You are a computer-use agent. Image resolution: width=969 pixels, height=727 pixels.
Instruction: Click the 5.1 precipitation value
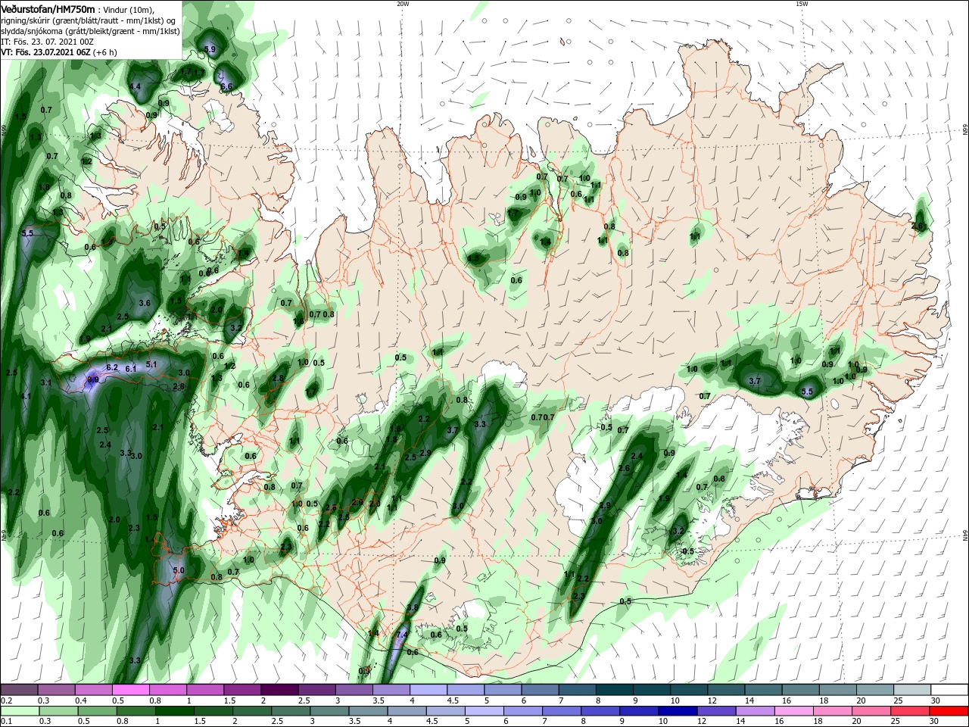coord(151,365)
